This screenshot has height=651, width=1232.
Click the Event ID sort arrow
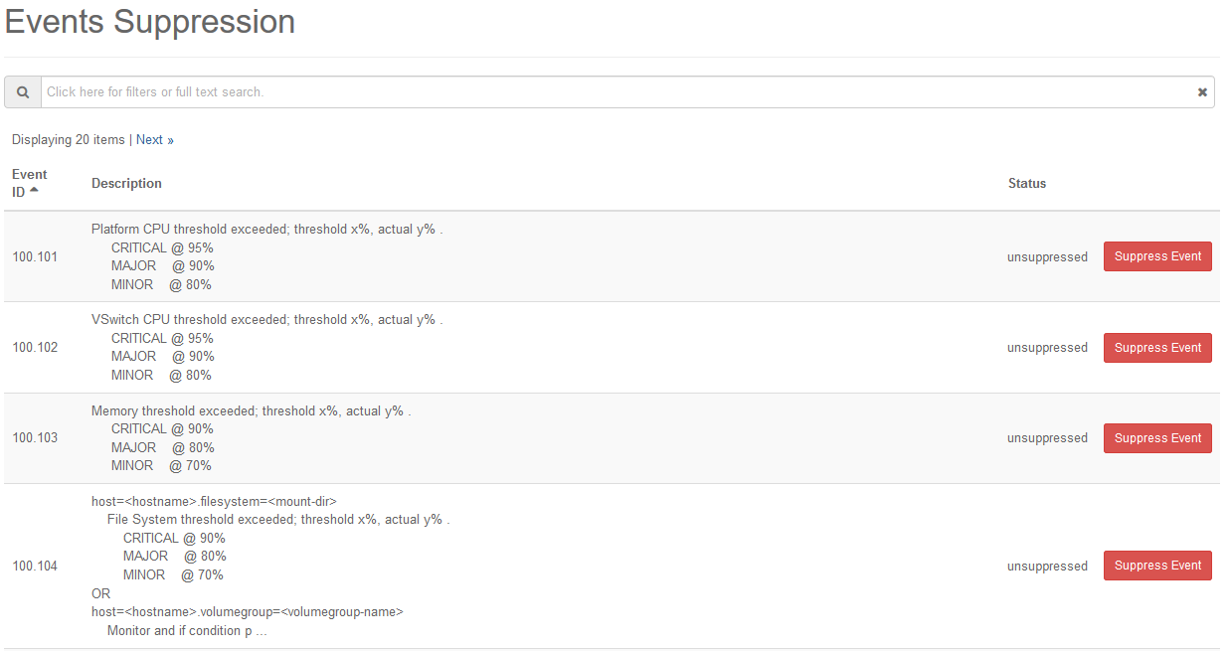[x=35, y=190]
